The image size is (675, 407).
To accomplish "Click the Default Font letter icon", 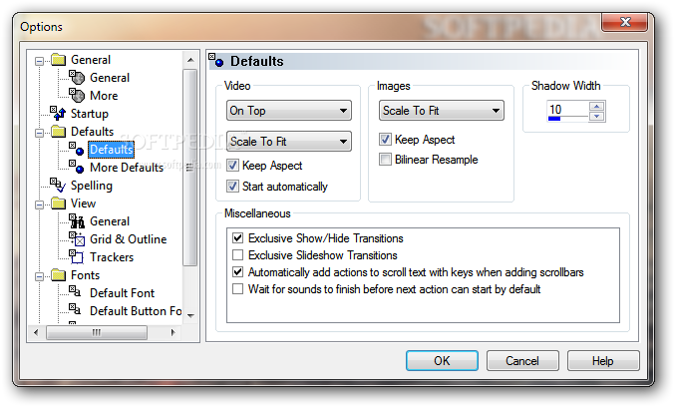I will tap(75, 292).
